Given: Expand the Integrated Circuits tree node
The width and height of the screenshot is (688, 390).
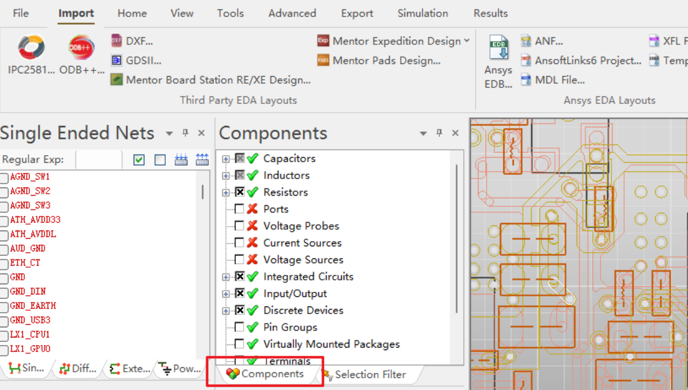Looking at the screenshot, I should click(225, 277).
